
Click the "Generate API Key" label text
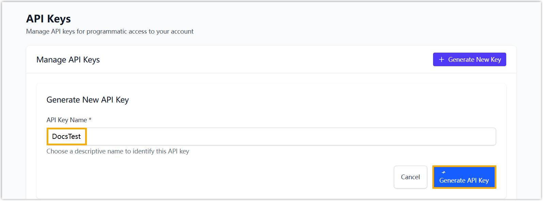pos(464,181)
